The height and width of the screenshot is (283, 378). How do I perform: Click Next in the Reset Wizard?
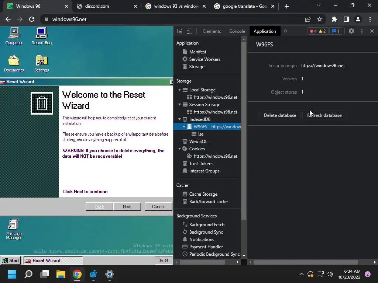pyautogui.click(x=127, y=207)
